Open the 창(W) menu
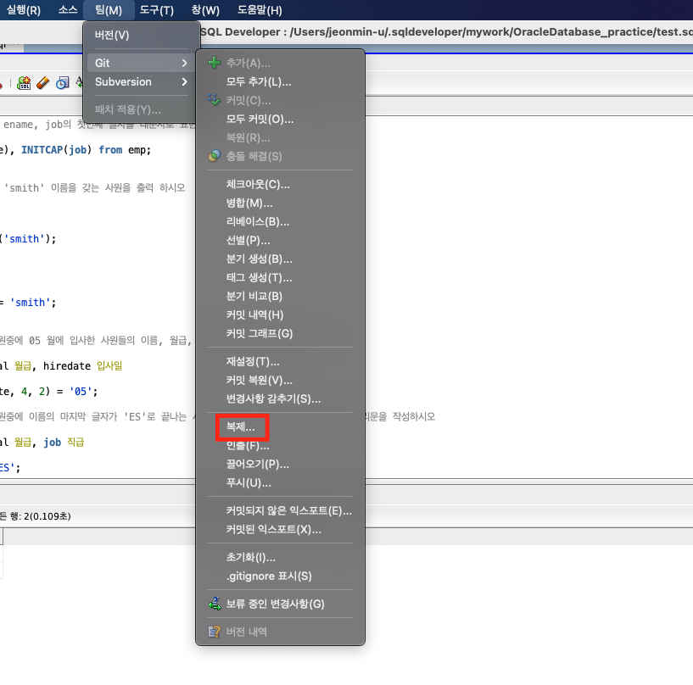This screenshot has width=693, height=685. [x=205, y=9]
